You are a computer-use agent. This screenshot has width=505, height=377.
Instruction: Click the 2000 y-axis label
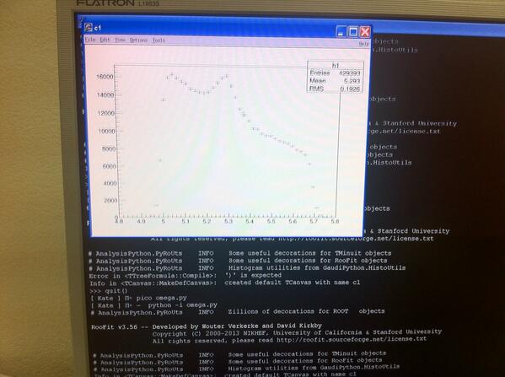click(110, 201)
